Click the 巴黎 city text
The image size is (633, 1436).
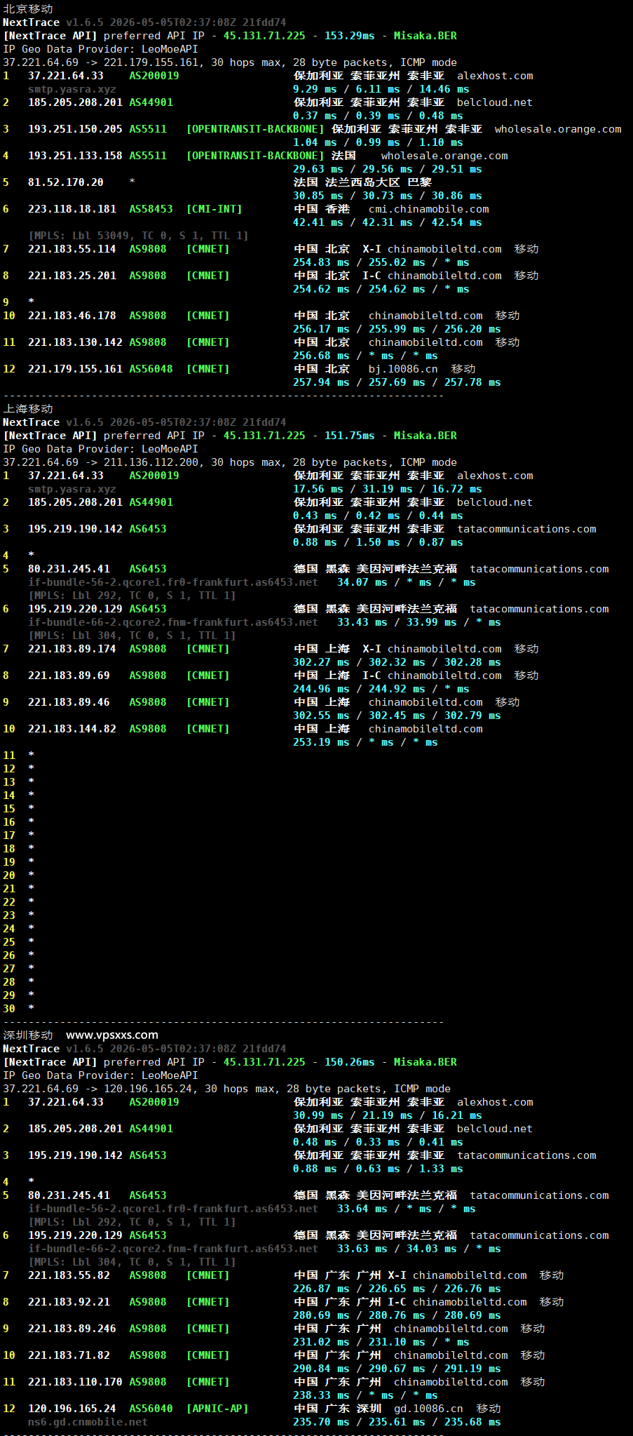[419, 182]
